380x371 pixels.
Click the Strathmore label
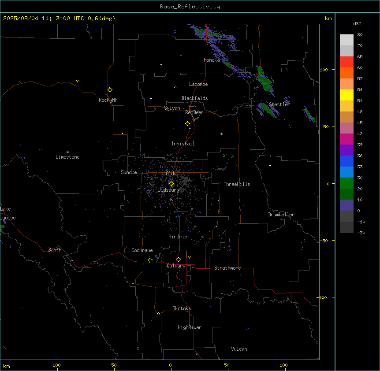227,268
